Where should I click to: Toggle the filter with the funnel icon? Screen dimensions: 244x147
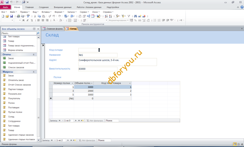pos(129,16)
